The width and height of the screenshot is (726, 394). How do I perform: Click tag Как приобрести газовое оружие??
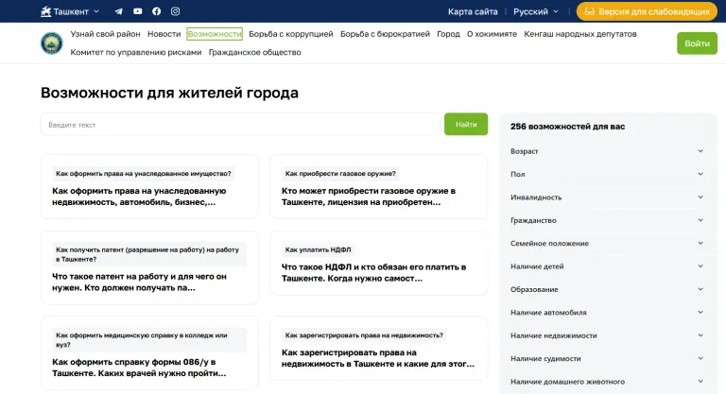tap(340, 174)
